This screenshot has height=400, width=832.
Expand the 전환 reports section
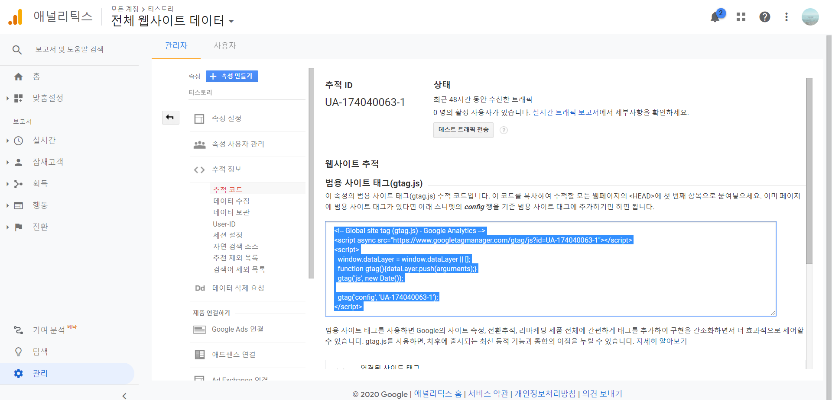[7, 227]
